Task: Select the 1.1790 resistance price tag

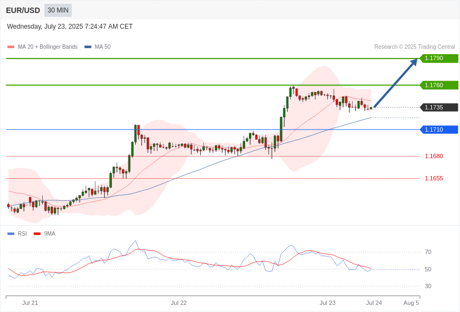Action: [x=439, y=58]
